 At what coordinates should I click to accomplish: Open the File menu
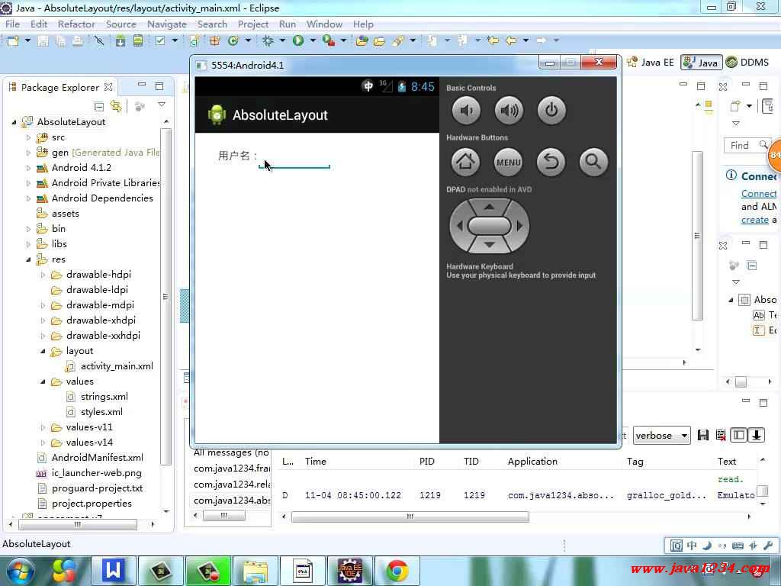click(x=12, y=24)
